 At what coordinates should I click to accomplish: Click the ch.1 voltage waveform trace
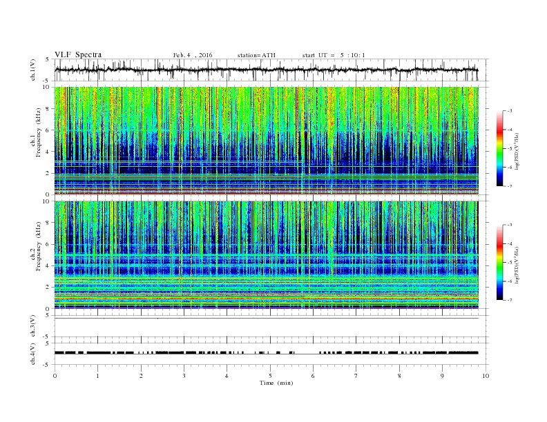(266, 70)
